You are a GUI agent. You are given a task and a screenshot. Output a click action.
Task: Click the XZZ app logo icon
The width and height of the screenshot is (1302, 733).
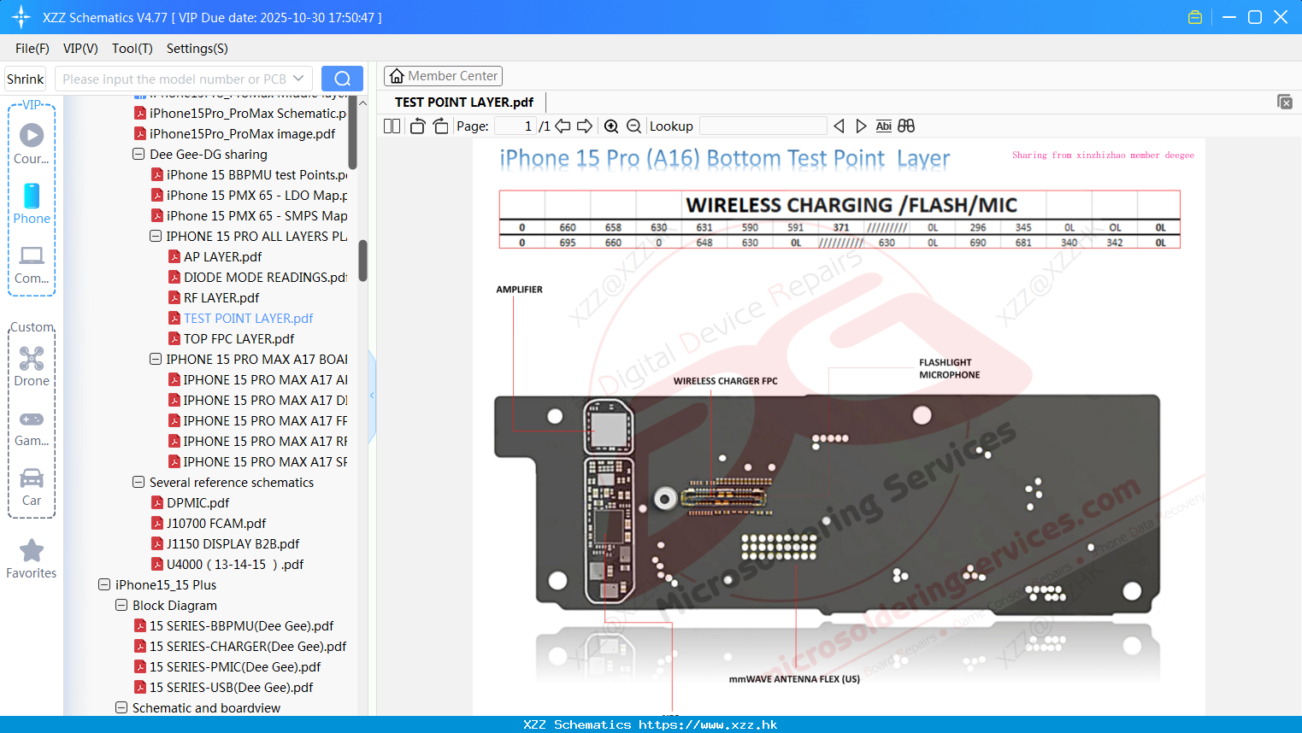tap(21, 17)
